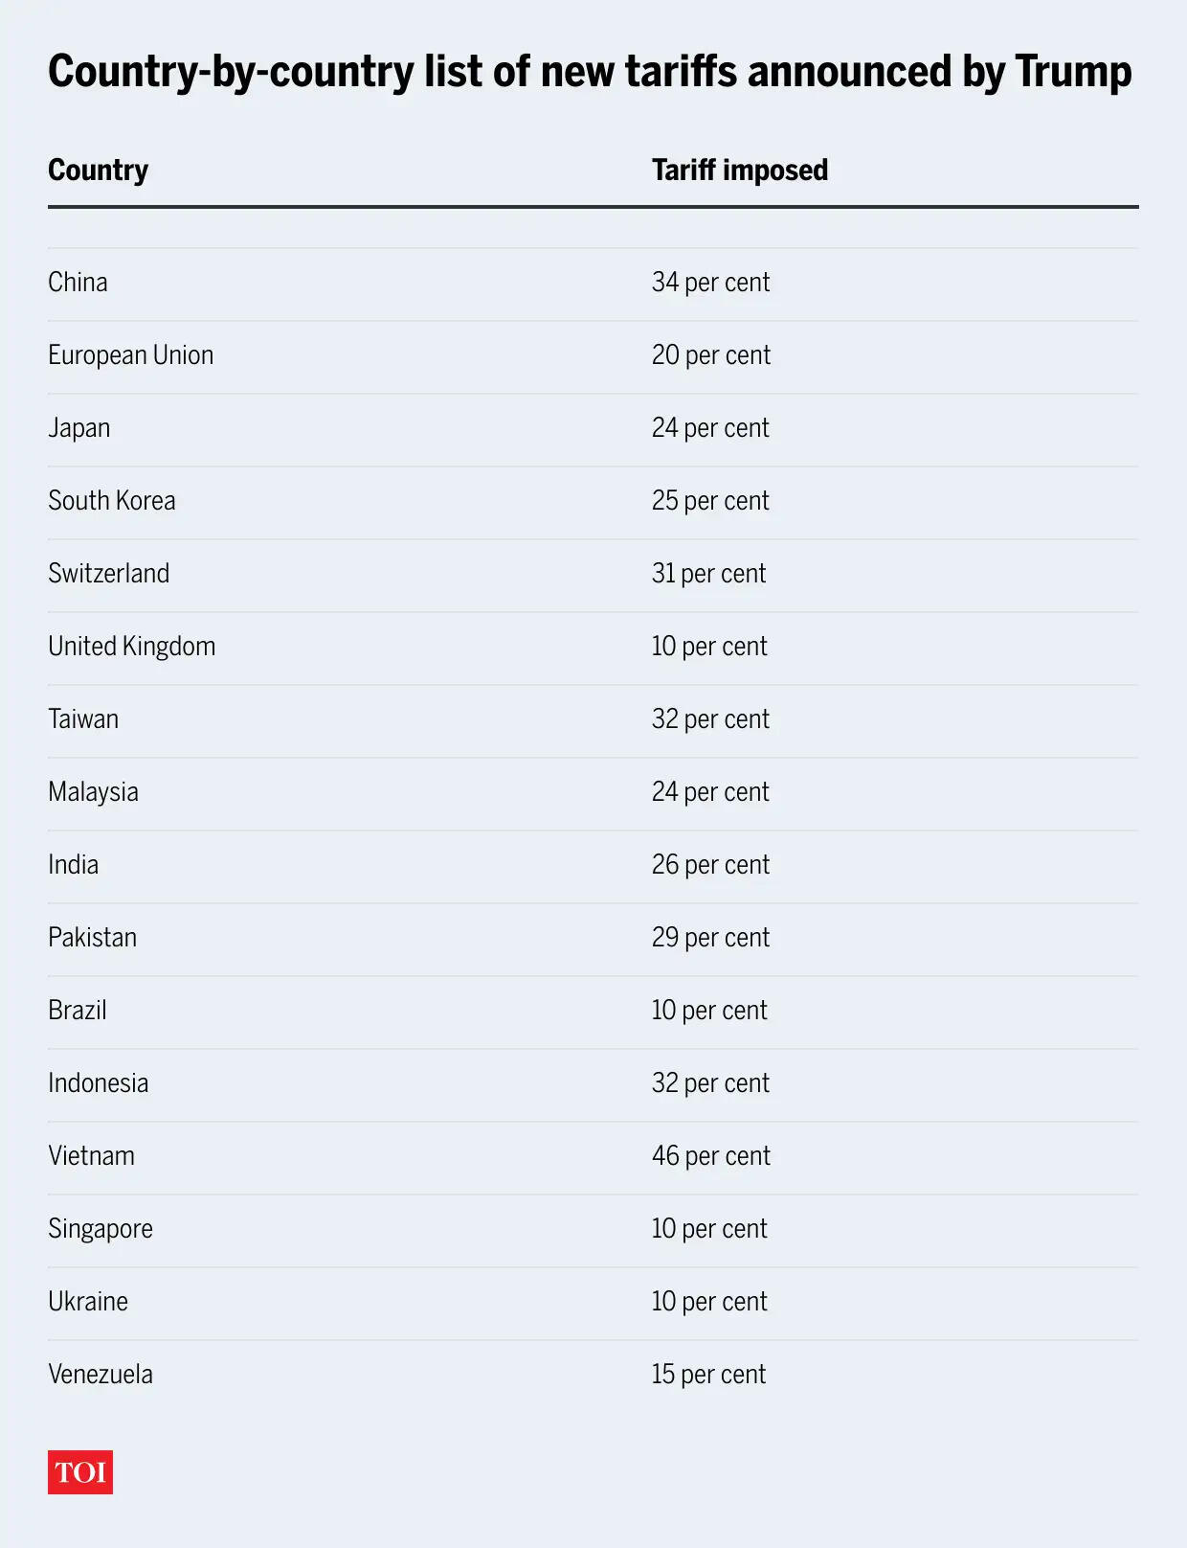Screen dimensions: 1187x1548
Task: Select the China row label
Action: (x=78, y=283)
